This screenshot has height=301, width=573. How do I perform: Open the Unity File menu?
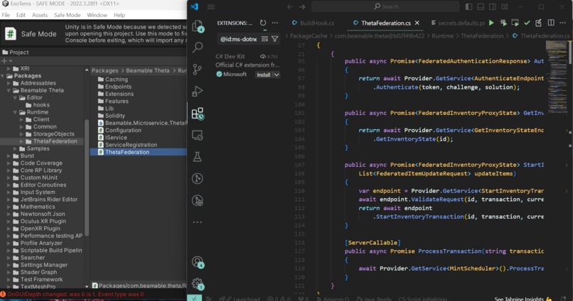[6, 15]
